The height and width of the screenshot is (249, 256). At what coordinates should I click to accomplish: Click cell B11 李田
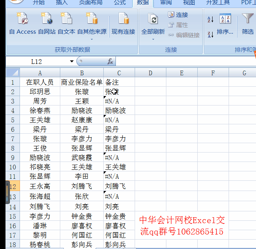pos(82,176)
